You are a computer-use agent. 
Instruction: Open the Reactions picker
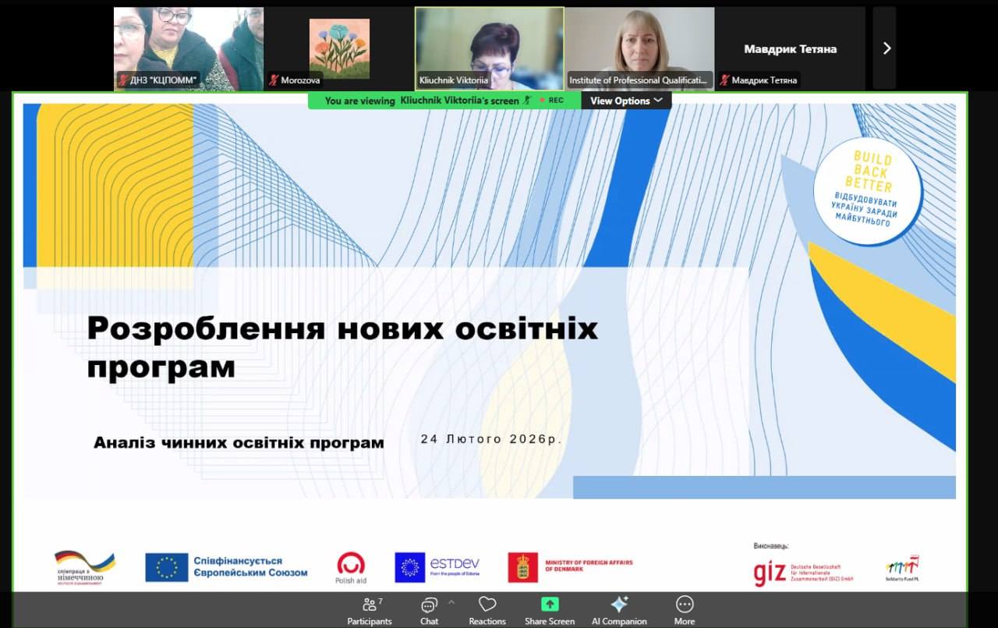[x=487, y=609]
